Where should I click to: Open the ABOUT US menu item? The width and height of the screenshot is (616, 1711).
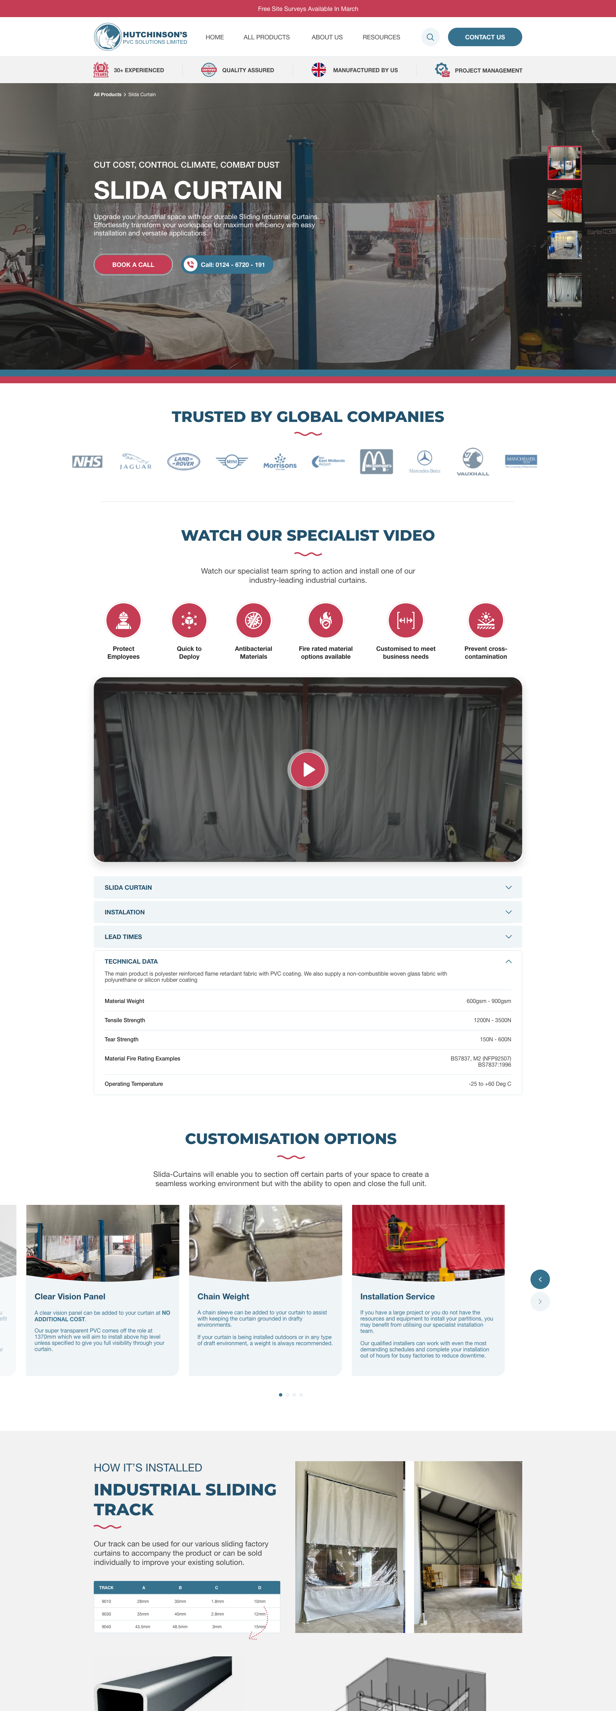(327, 37)
